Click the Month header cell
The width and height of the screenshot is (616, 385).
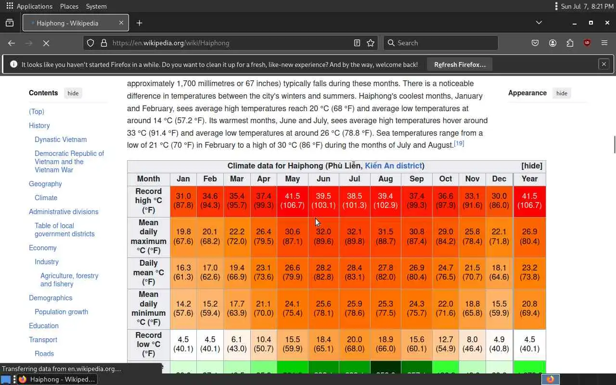pyautogui.click(x=148, y=179)
